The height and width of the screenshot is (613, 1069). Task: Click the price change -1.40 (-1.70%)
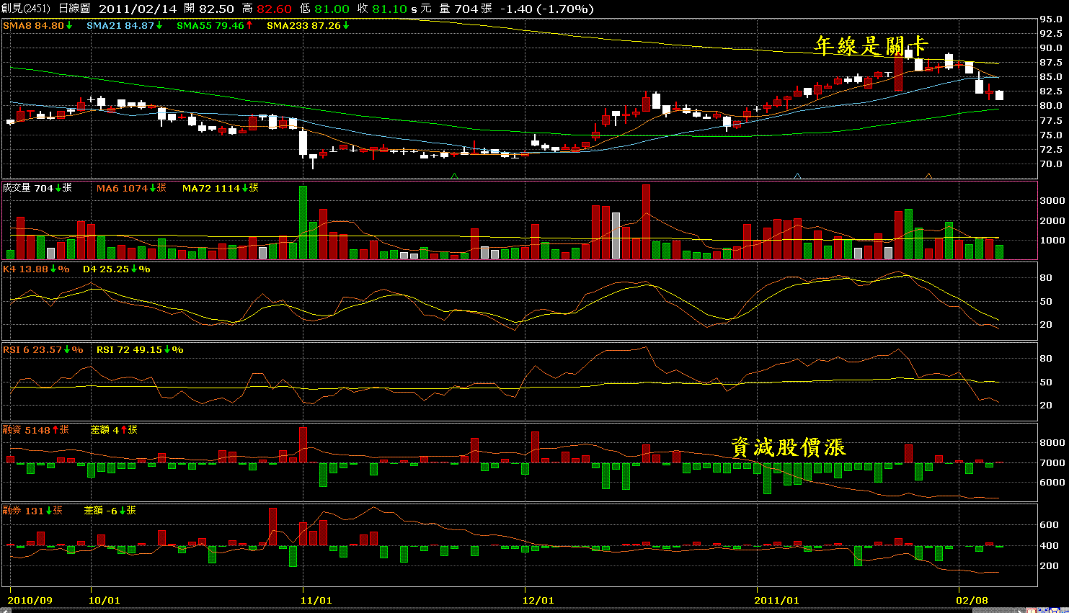point(546,9)
